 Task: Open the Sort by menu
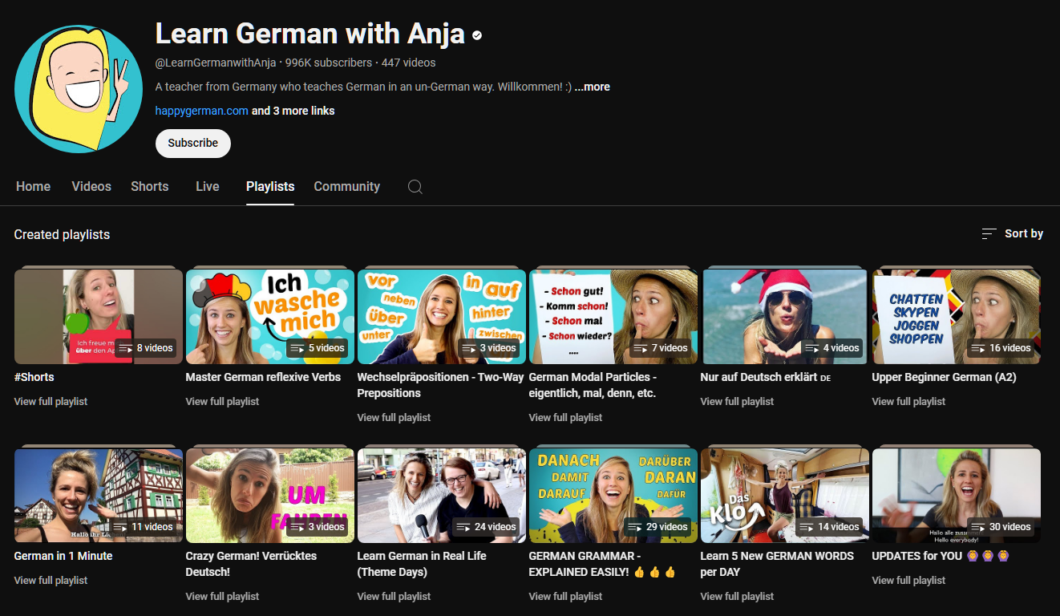[1013, 233]
